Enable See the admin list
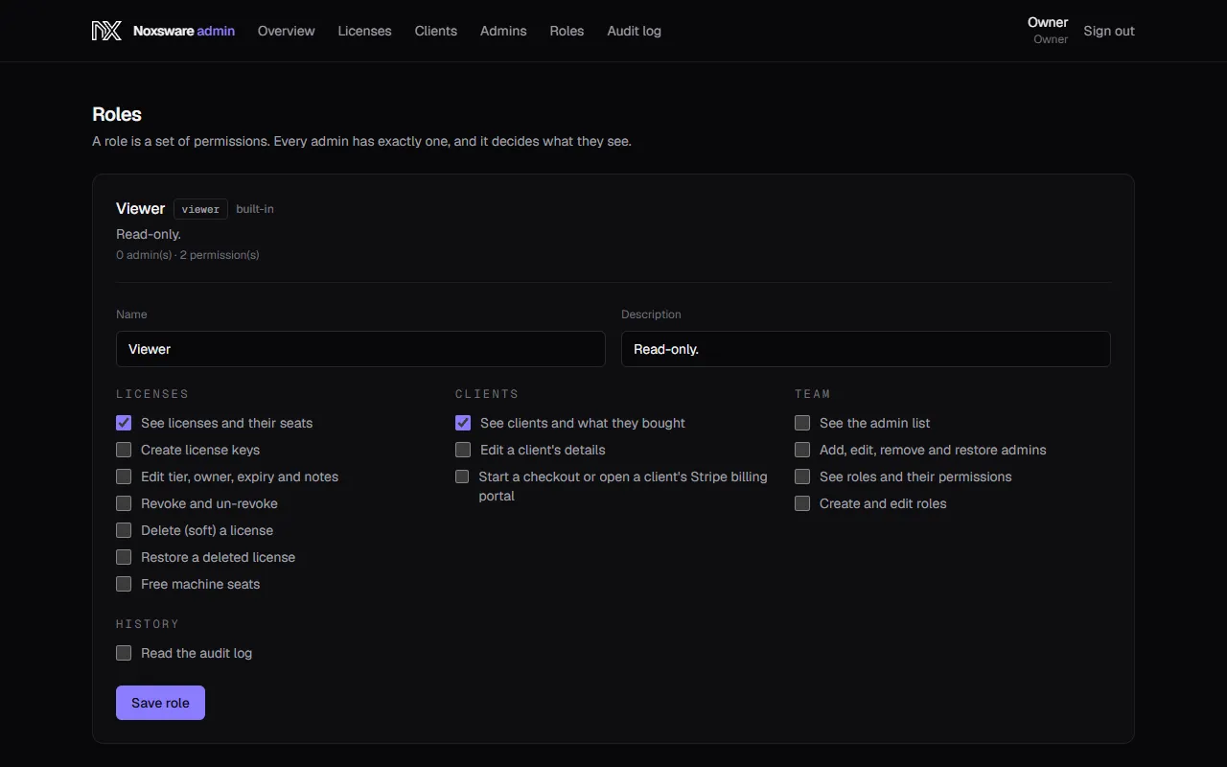The height and width of the screenshot is (767, 1227). 802,423
